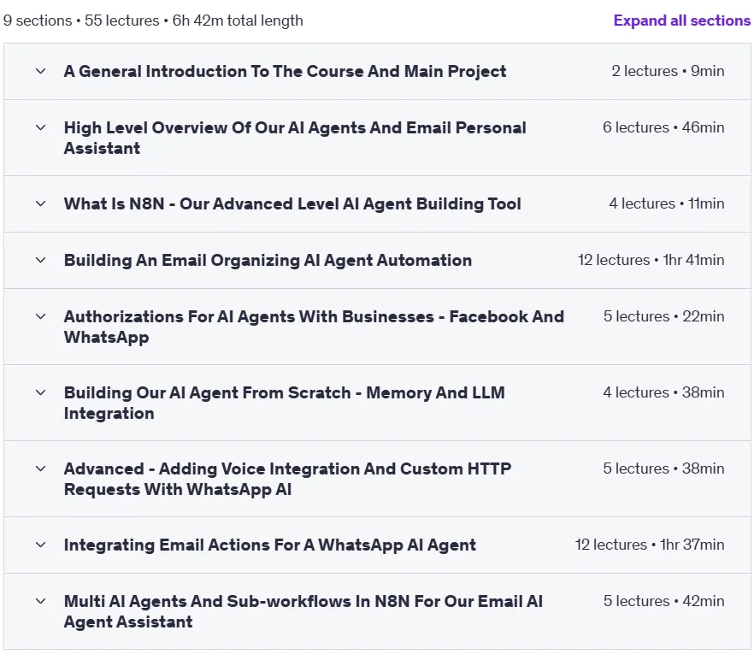754x654 pixels.
Task: Select Building Our AI Agent From Scratch title
Action: tap(284, 403)
